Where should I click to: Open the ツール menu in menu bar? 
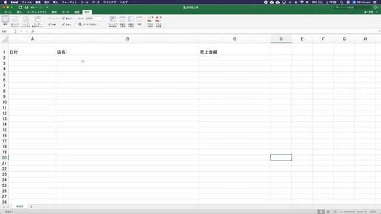pos(85,2)
